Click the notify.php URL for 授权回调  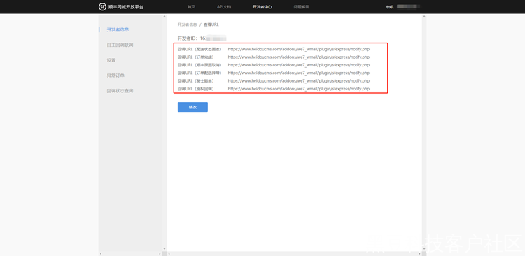pos(299,89)
